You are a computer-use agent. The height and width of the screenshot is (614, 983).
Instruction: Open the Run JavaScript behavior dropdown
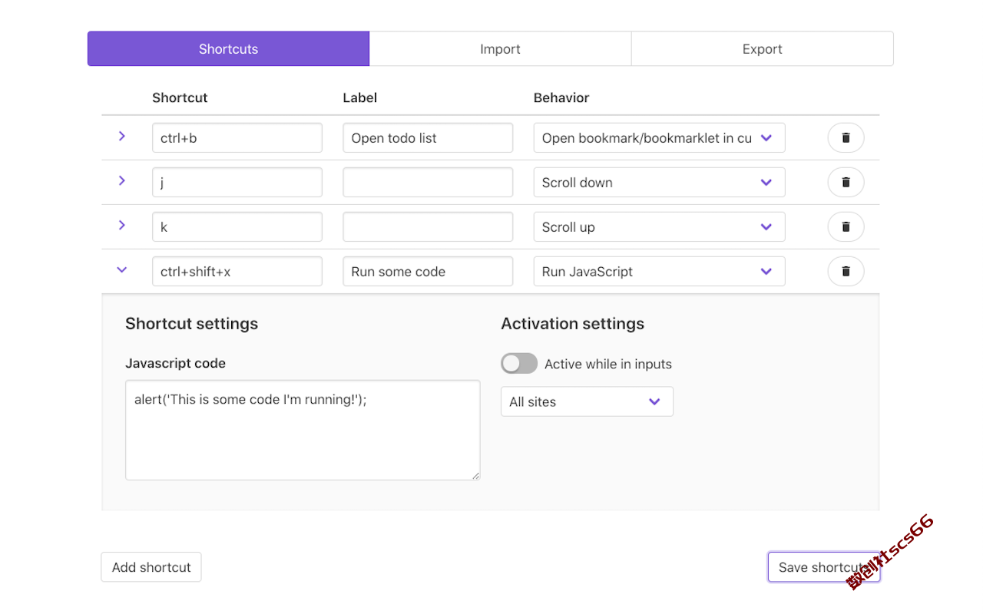[x=659, y=272]
